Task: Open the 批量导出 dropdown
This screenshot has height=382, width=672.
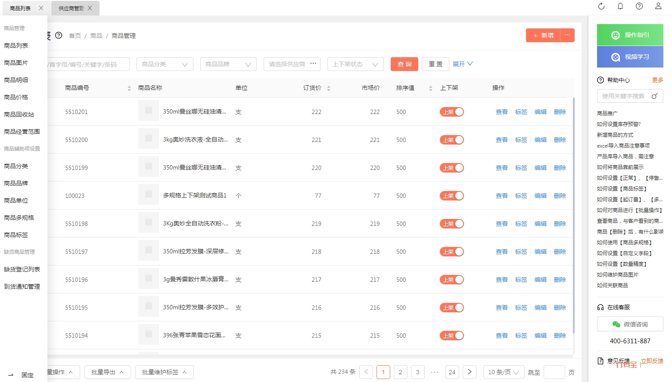Action: click(x=107, y=372)
